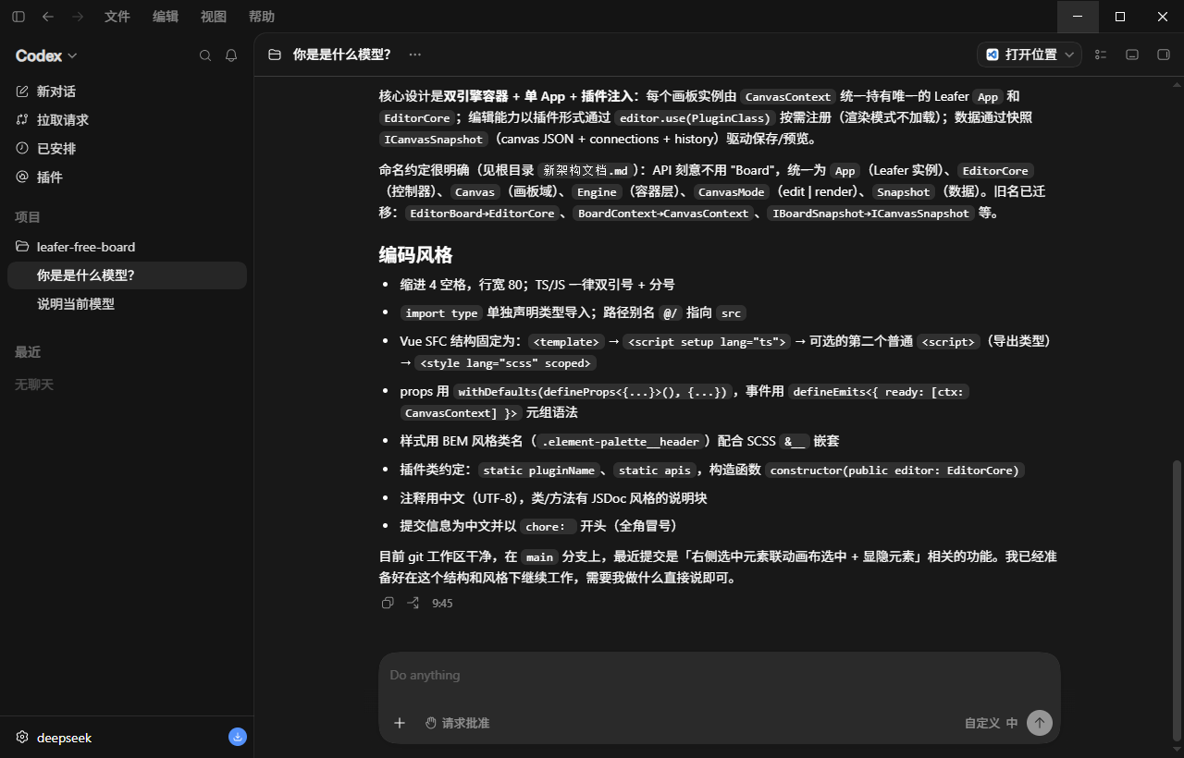1184x758 pixels.
Task: Click the .element-palette__header code snippet
Action: coord(621,441)
